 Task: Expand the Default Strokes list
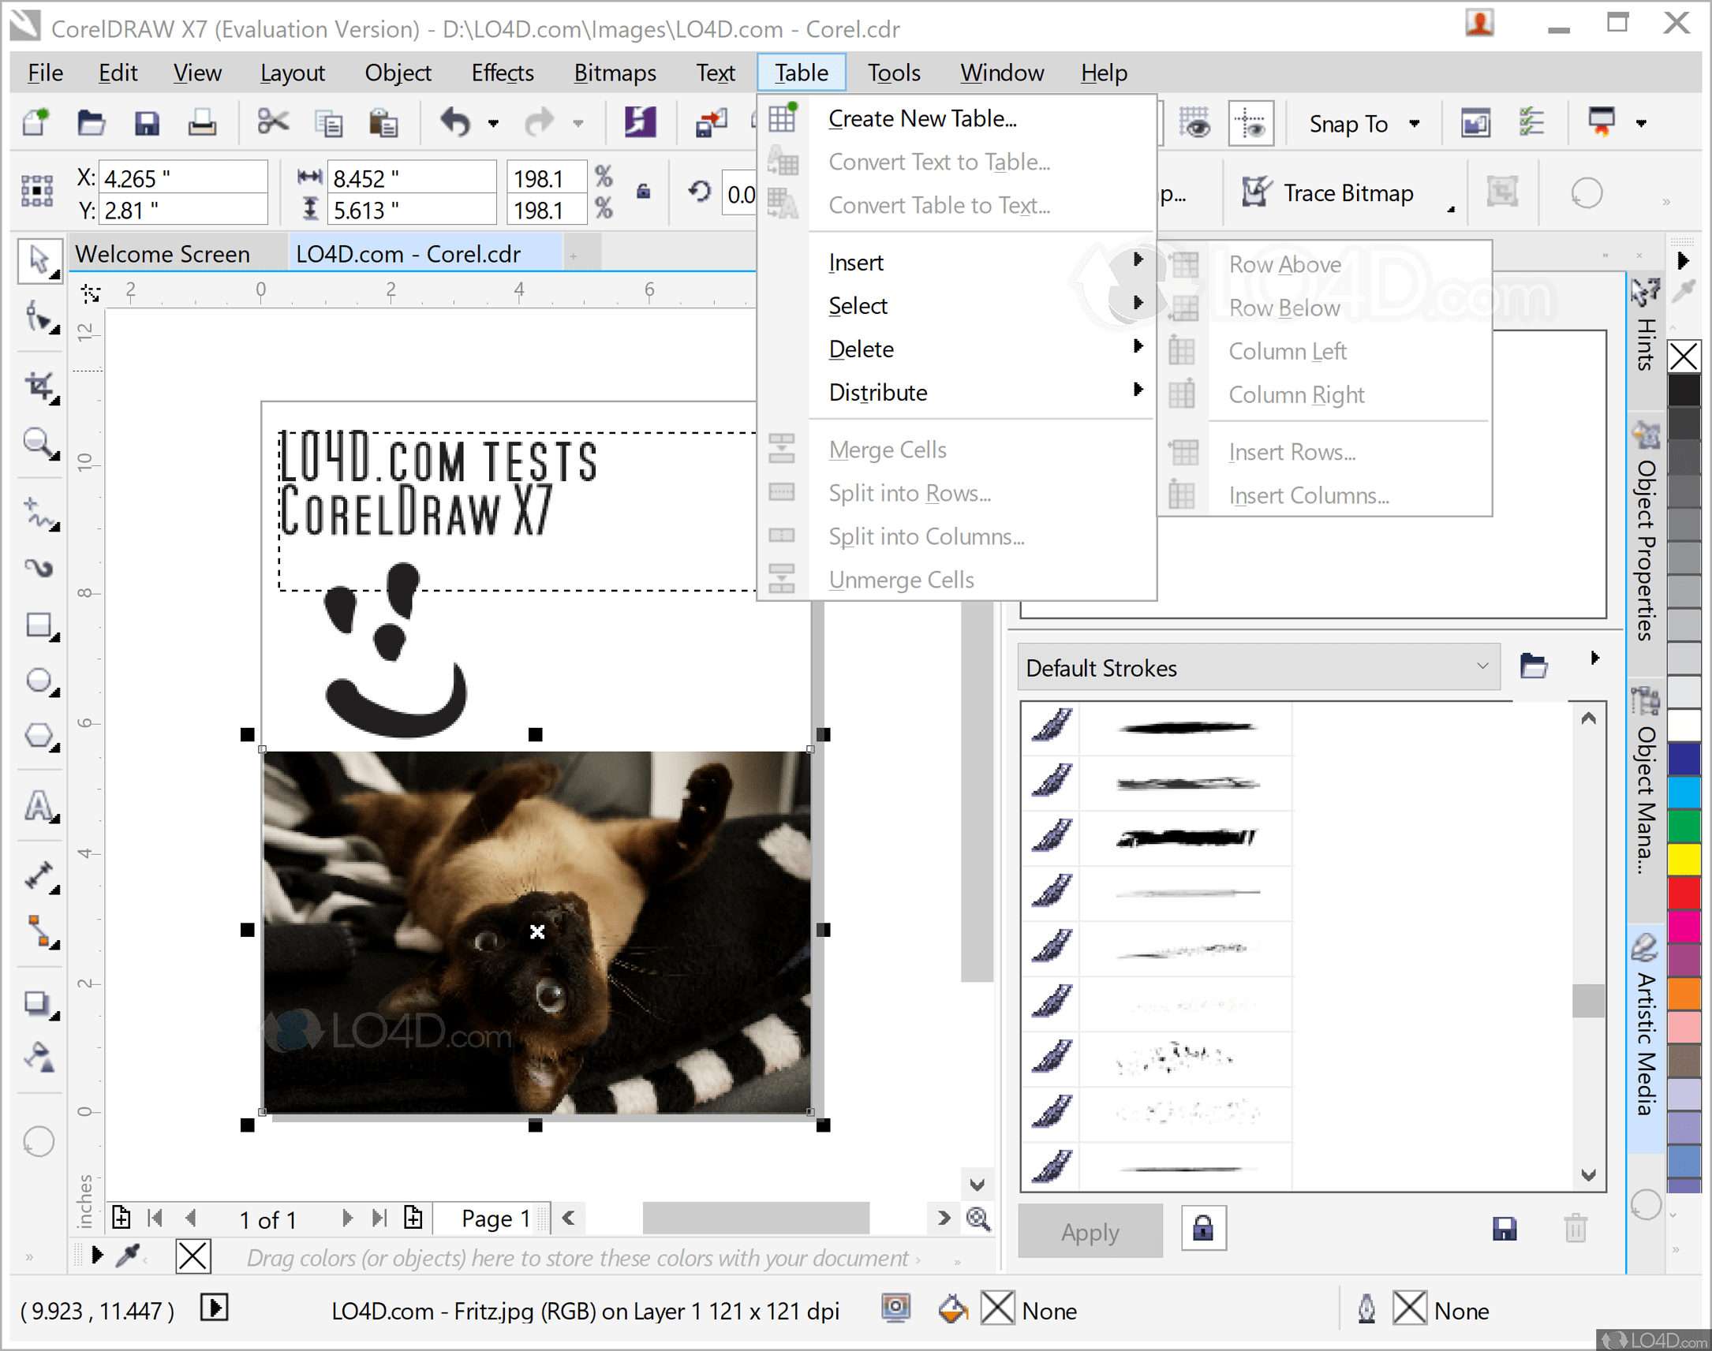click(1482, 666)
